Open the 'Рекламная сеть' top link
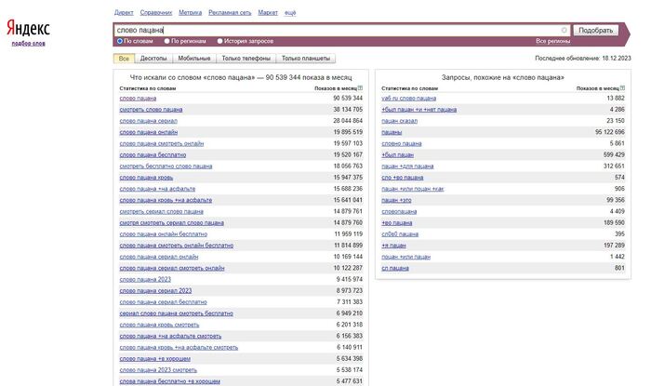The width and height of the screenshot is (651, 386). coord(230,14)
